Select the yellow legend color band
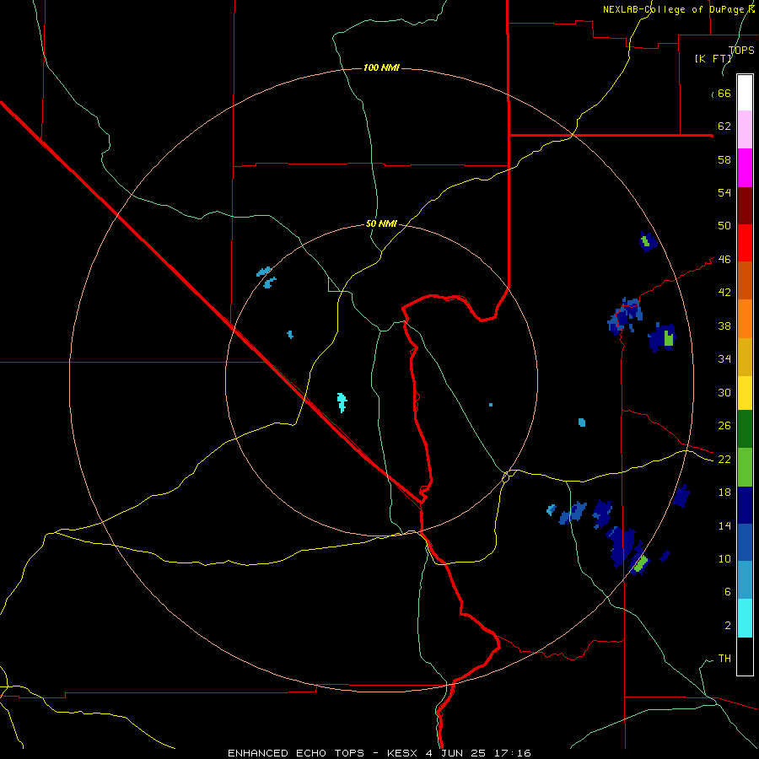This screenshot has height=759, width=759. (745, 392)
